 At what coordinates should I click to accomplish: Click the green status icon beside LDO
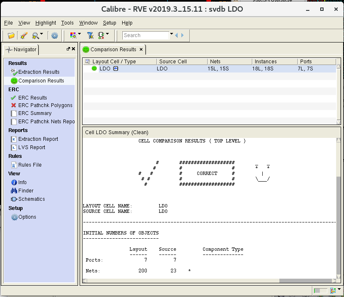(94, 68)
